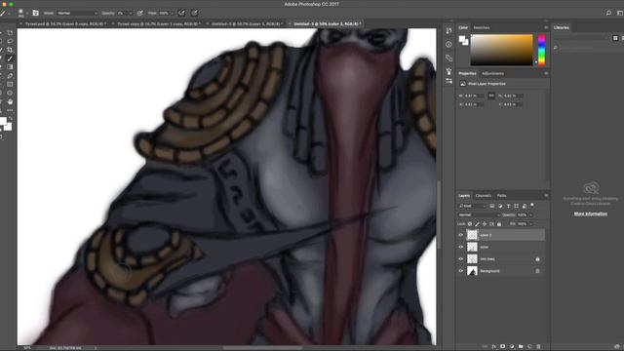Select the Ellipse shape tool

[x=10, y=94]
